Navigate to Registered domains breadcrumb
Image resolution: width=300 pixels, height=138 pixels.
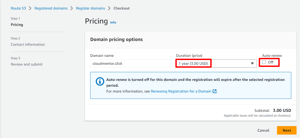point(51,8)
